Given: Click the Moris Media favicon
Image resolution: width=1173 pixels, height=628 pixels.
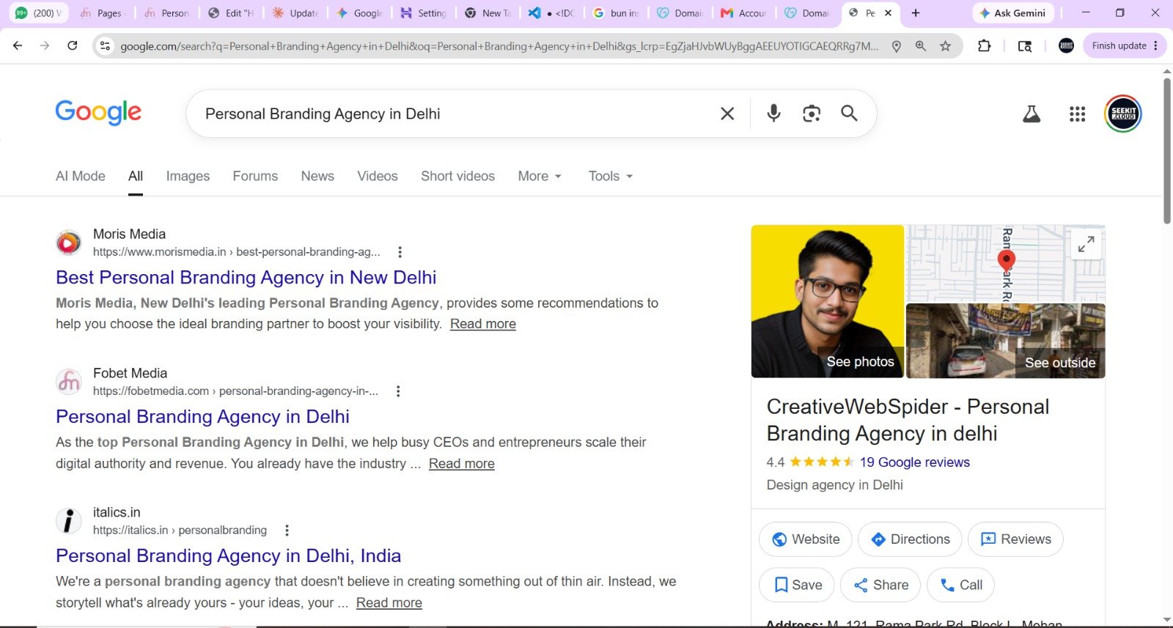Looking at the screenshot, I should pos(69,243).
